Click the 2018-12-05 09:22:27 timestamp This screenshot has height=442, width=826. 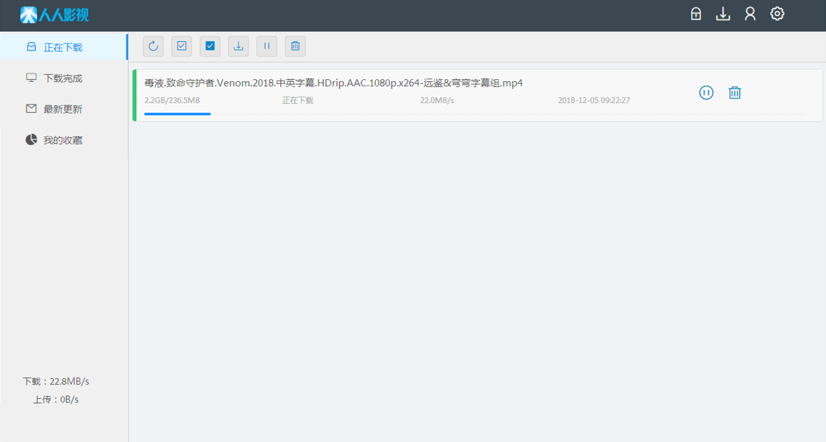[x=594, y=101]
